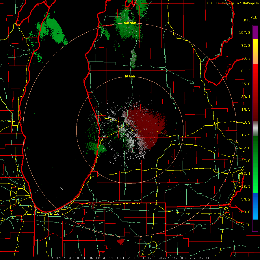This screenshot has height=260, width=260.
Task: Click the VEL label above color scale
Action: 254,17
